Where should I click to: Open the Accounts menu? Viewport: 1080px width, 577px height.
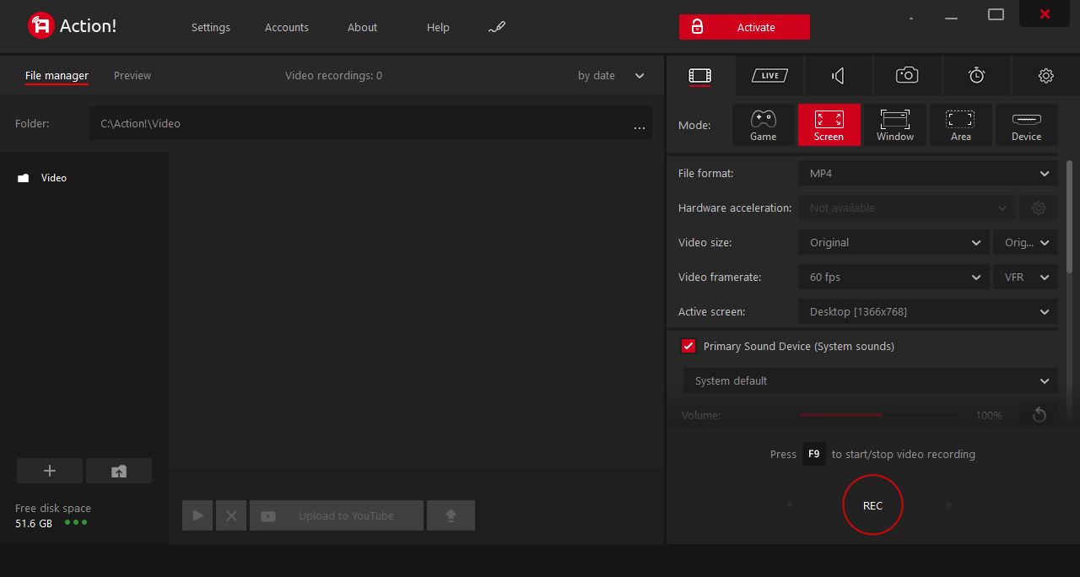click(x=287, y=27)
